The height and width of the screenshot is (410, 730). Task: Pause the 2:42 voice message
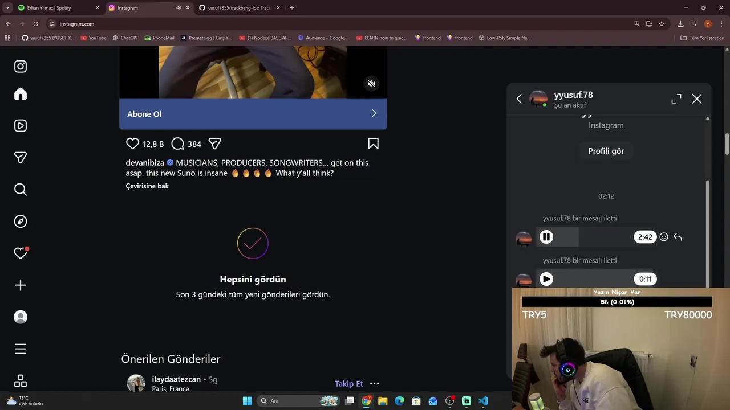(x=546, y=237)
